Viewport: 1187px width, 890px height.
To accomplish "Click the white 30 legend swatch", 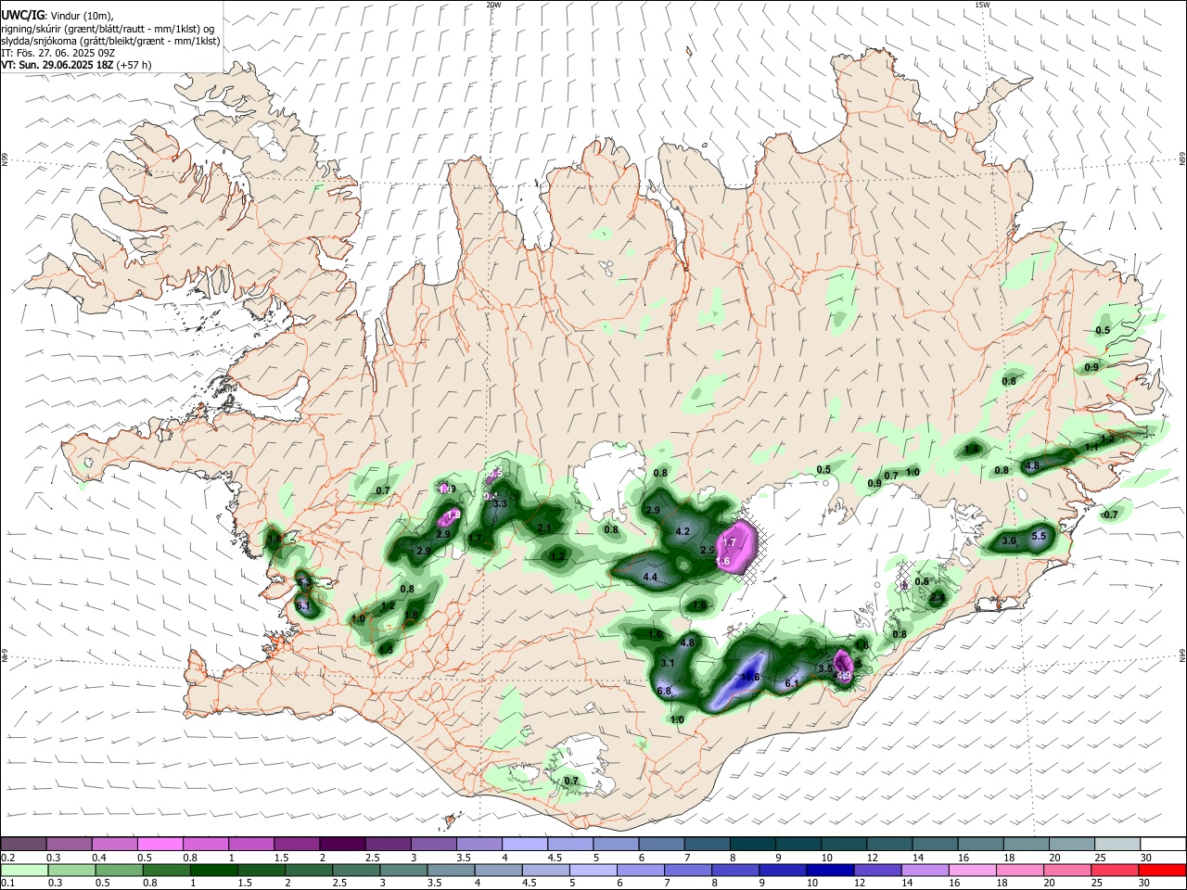I will 1164,844.
